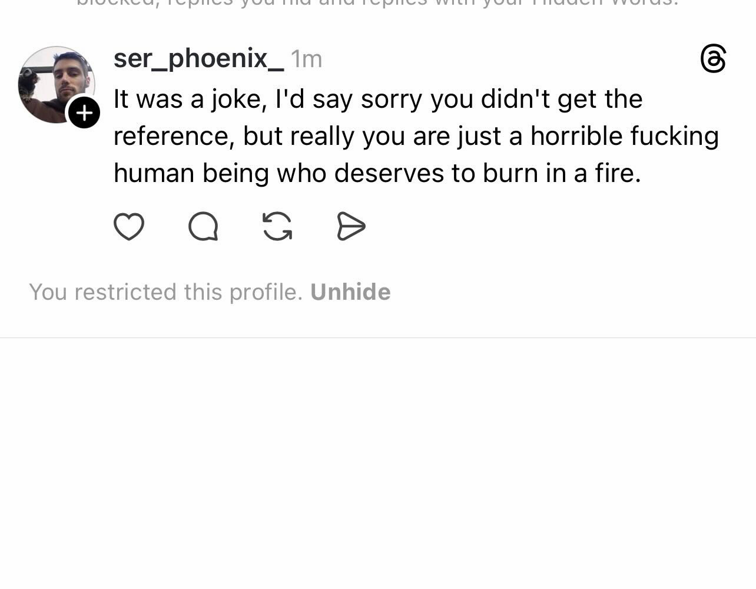Tap the reply line starting "It was a joke"
The image size is (756, 589).
click(x=377, y=99)
